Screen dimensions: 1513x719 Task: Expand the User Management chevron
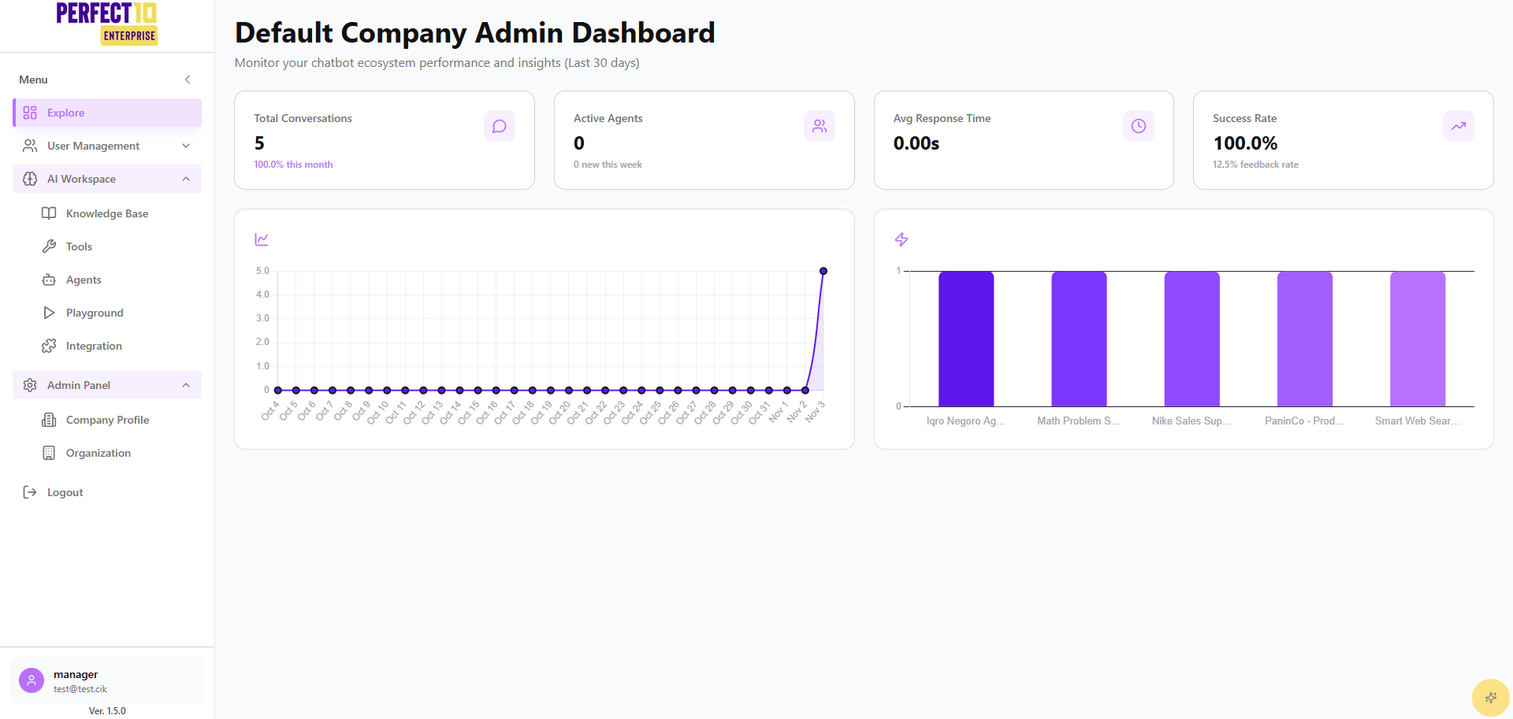[x=186, y=146]
